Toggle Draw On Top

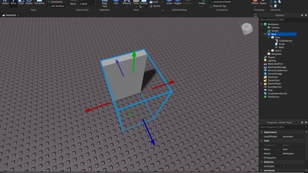coord(218,6)
